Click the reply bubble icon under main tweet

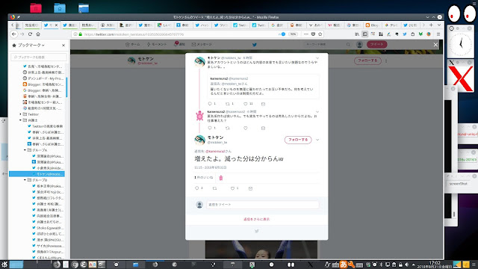197,188
